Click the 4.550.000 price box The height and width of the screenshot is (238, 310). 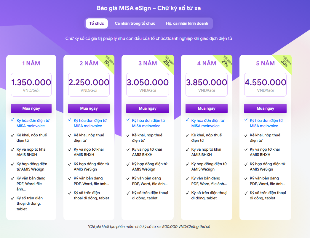(x=265, y=84)
